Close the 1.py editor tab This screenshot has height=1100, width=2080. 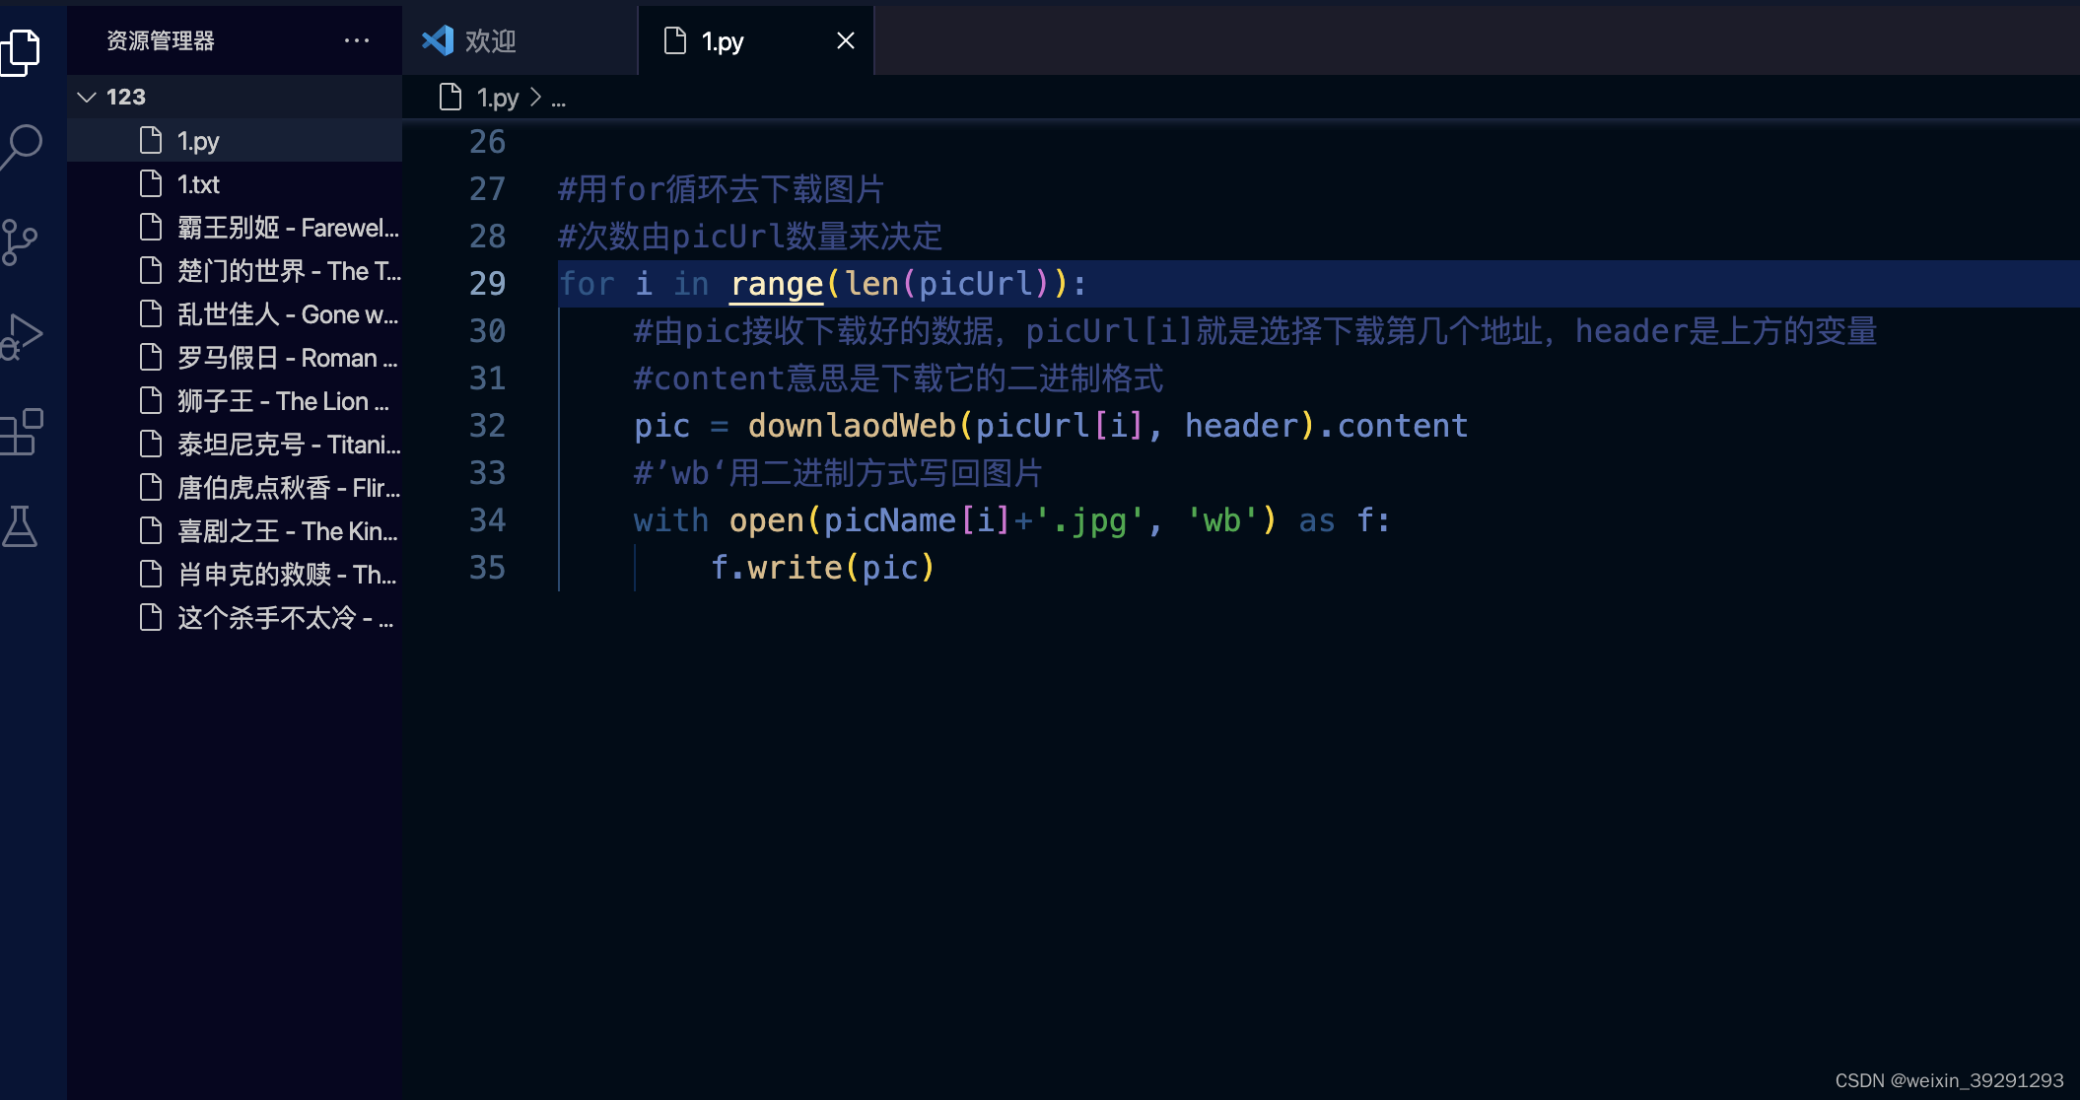846,40
